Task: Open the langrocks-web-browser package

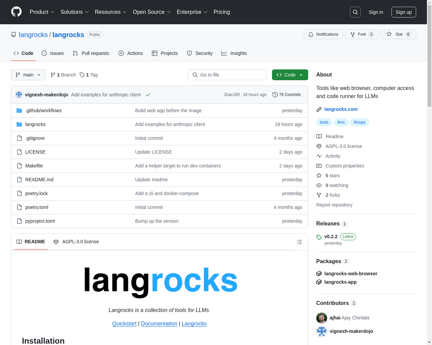Action: click(x=351, y=274)
